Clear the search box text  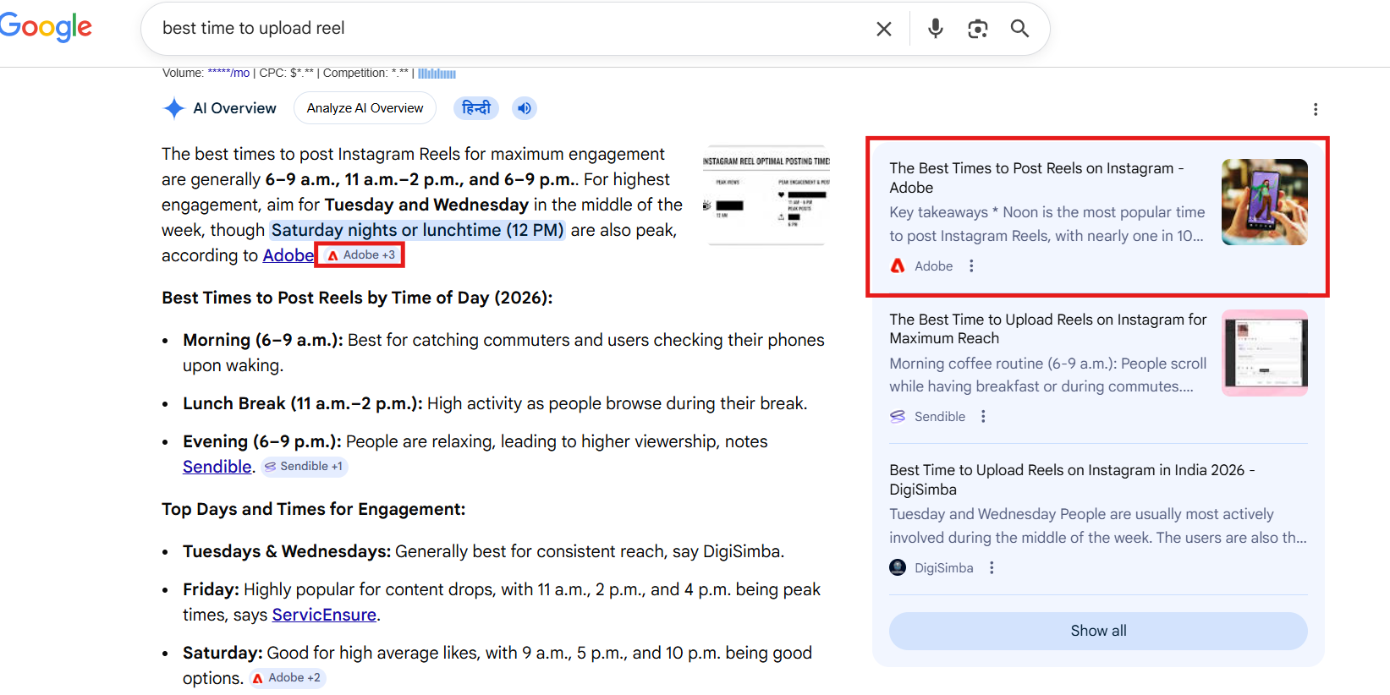[883, 29]
